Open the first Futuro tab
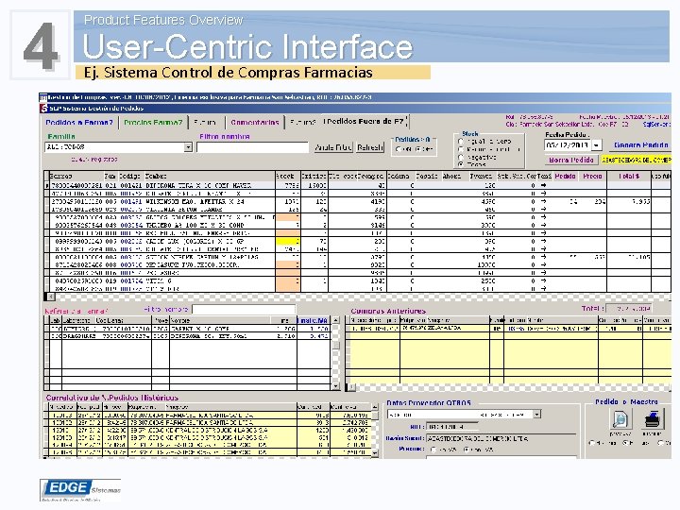The width and height of the screenshot is (680, 510). [x=205, y=123]
